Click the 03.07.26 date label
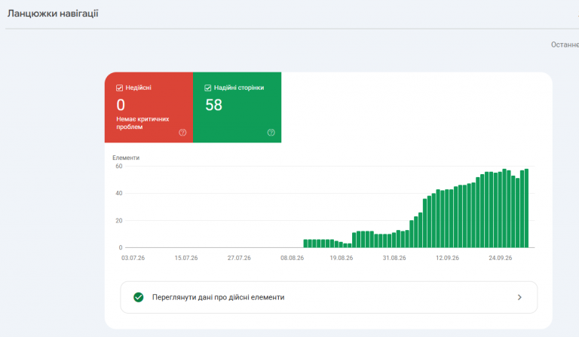Viewport: 579px width, 337px height. pos(133,258)
